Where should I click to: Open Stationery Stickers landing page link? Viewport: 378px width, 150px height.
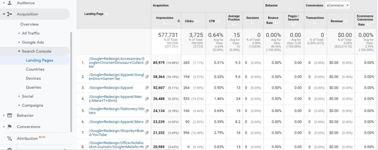coord(116,111)
